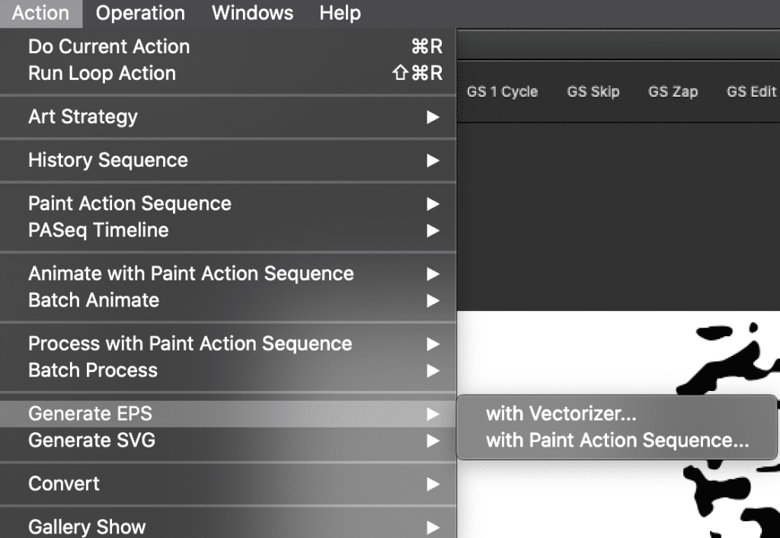The width and height of the screenshot is (780, 538).
Task: Expand the Convert submenu
Action: [63, 484]
